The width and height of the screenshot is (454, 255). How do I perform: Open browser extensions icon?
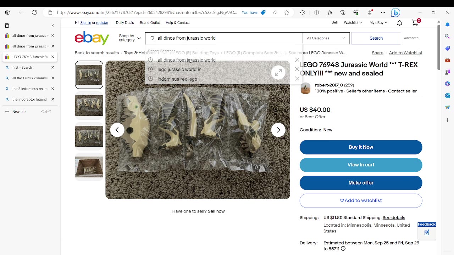pos(303,12)
